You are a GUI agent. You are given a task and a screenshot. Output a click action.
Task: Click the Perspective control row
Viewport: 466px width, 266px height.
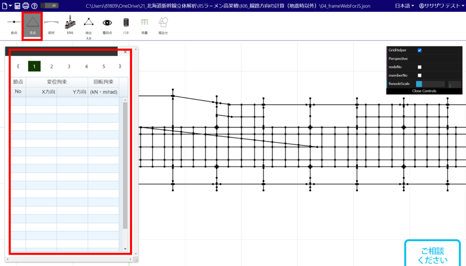coord(425,59)
